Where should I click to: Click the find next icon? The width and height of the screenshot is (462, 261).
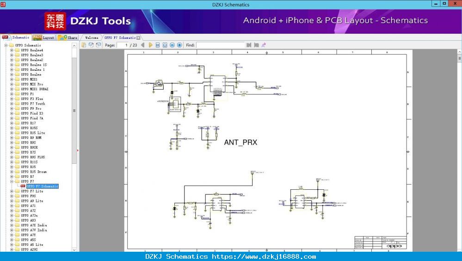click(256, 45)
